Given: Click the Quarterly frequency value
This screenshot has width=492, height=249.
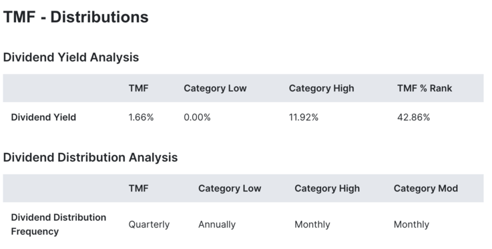Looking at the screenshot, I should 149,224.
